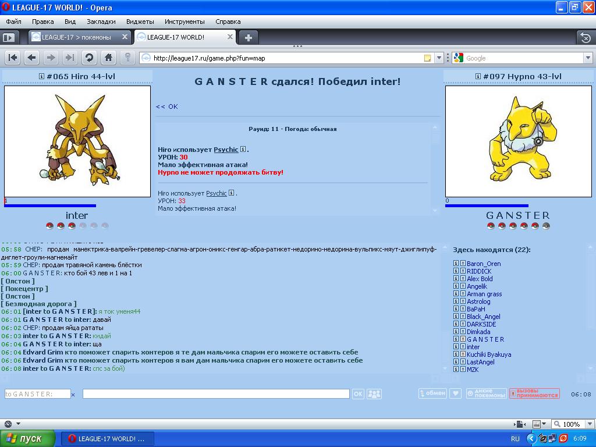Click the Opera status bar globe icon
This screenshot has width=596, height=447.
tap(8, 424)
